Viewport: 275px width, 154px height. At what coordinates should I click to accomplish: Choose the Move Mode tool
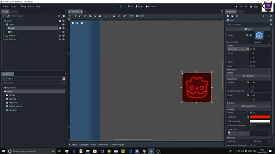[76, 16]
